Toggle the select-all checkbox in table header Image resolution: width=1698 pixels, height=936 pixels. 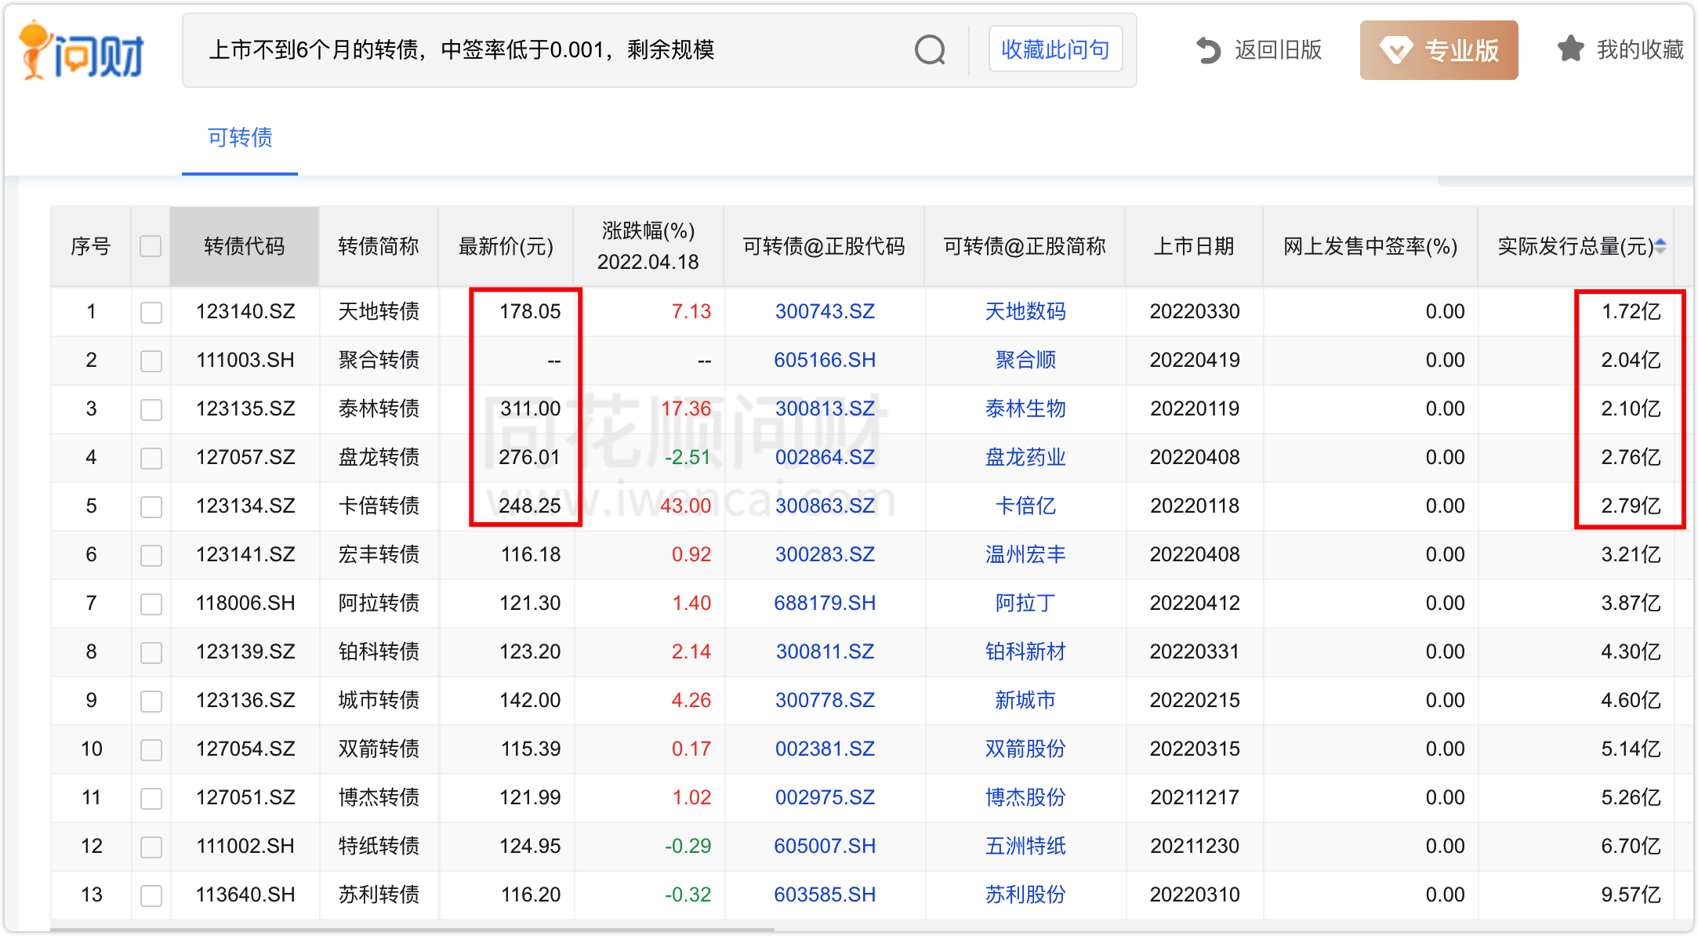(151, 246)
